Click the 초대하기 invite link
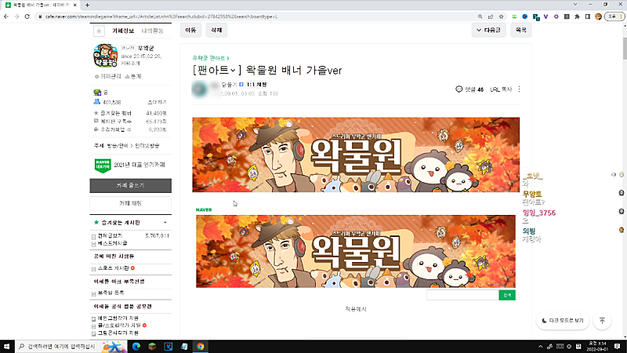This screenshot has height=353, width=627. (158, 103)
